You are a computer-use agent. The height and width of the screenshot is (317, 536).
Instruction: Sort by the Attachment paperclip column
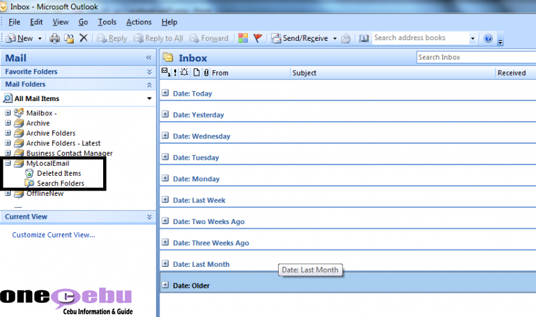[x=206, y=72]
